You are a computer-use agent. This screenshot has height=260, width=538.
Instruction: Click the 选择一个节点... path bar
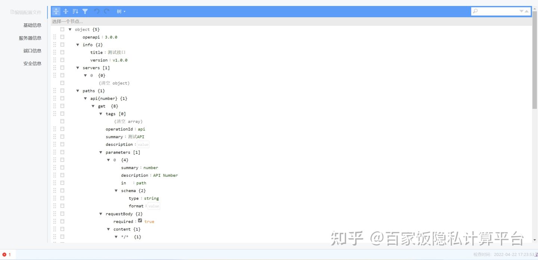pyautogui.click(x=291, y=22)
